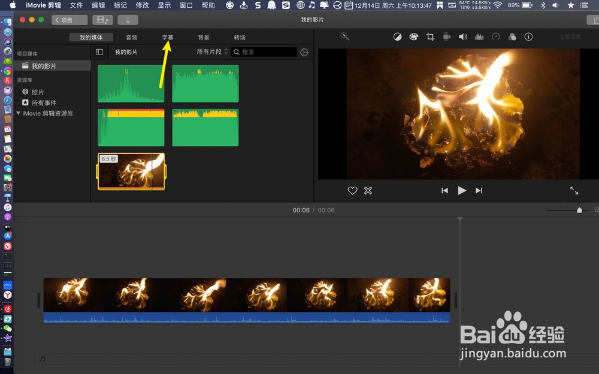This screenshot has width=599, height=374.
Task: Open the File menu
Action: (x=77, y=5)
